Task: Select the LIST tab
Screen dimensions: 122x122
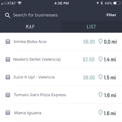Action: (x=91, y=27)
